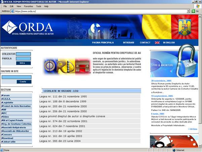Click the British flag language icon
The width and height of the screenshot is (202, 152).
pos(157,43)
